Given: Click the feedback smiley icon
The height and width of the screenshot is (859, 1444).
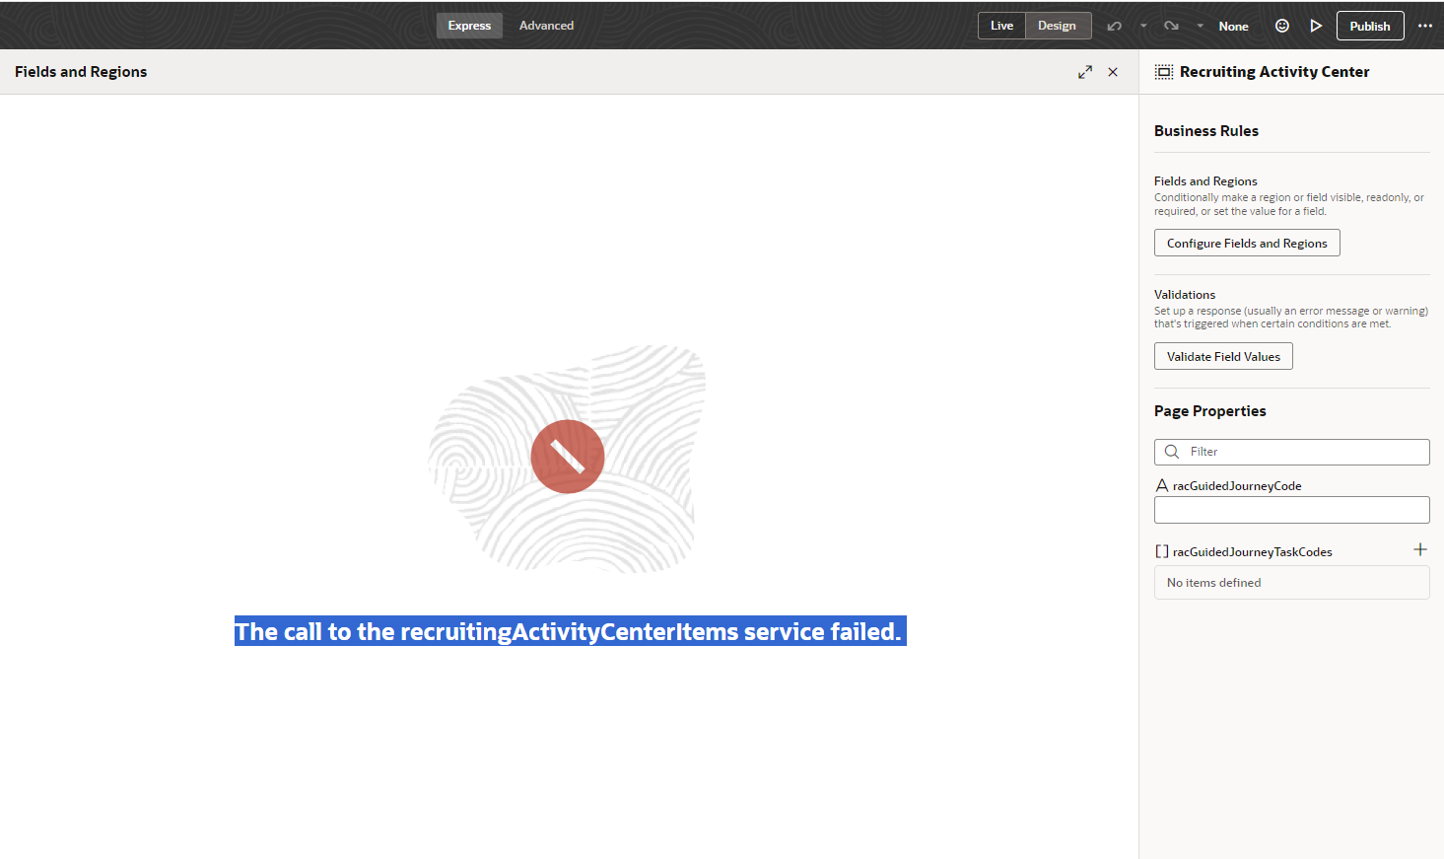Looking at the screenshot, I should [x=1281, y=25].
